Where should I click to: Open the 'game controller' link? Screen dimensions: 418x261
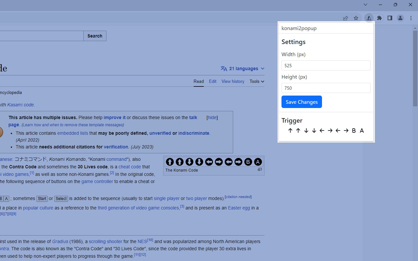pos(97,181)
